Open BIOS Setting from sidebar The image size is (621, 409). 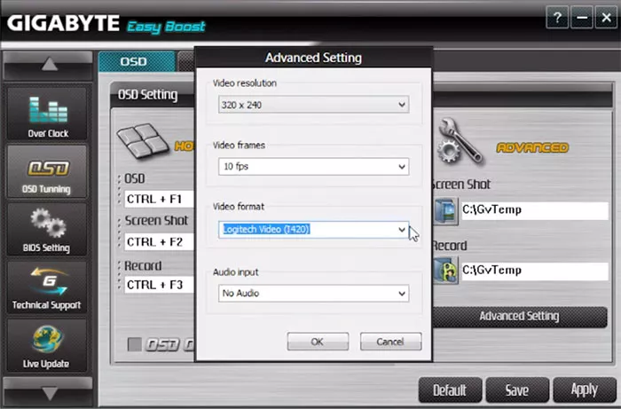(47, 230)
